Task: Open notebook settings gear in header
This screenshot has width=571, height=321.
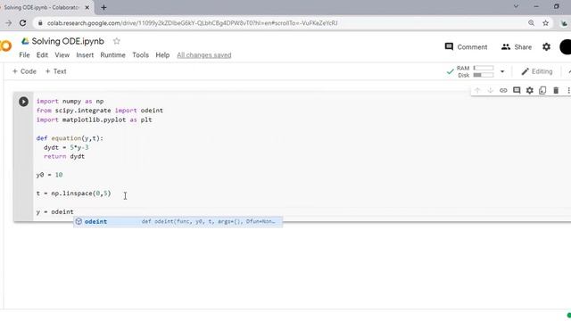Action: [546, 47]
